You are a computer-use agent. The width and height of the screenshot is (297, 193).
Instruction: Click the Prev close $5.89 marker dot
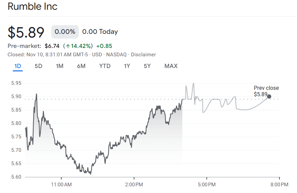pos(269,97)
